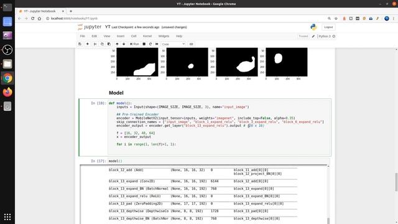Show Applications grid in the dock
Screen dimensions: 398x224
click(7, 217)
